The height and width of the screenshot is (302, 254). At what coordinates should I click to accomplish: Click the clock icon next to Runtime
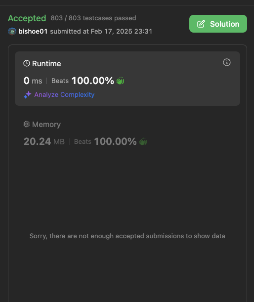click(x=27, y=63)
